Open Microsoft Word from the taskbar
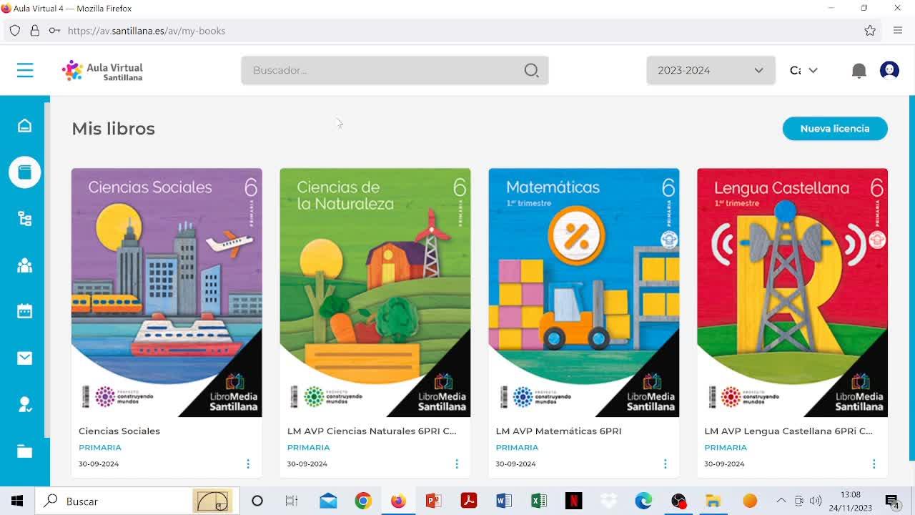The width and height of the screenshot is (915, 515). 504,501
